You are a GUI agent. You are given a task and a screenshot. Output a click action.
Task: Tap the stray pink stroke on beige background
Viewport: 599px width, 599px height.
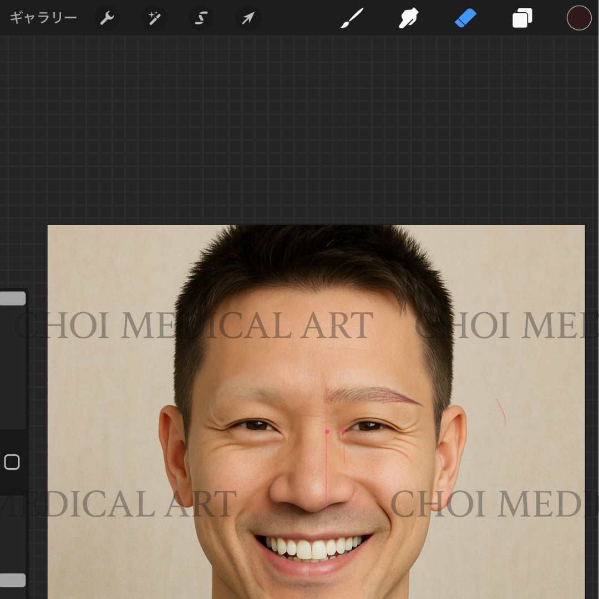point(501,412)
